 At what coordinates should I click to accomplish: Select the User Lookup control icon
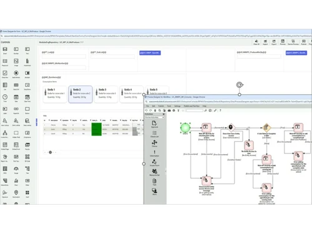5,121
